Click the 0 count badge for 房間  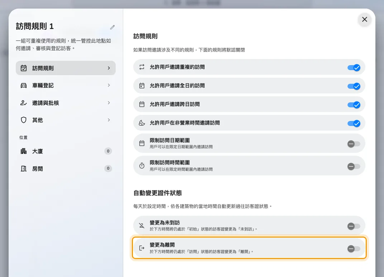(x=108, y=168)
